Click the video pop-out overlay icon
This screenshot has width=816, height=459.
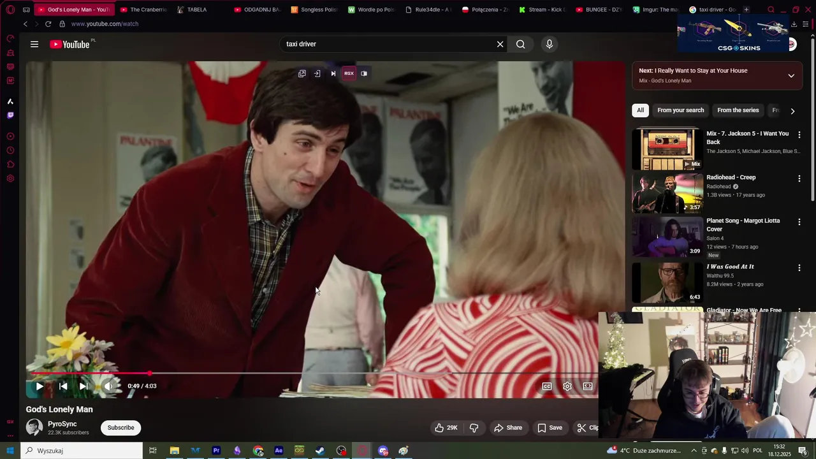point(302,73)
